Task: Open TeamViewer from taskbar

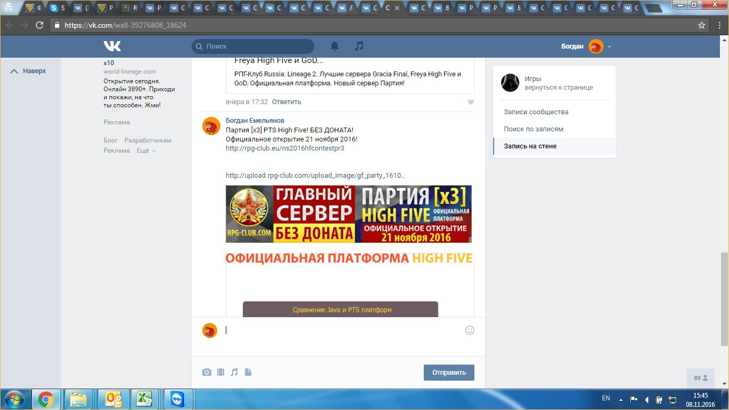Action: pyautogui.click(x=177, y=399)
